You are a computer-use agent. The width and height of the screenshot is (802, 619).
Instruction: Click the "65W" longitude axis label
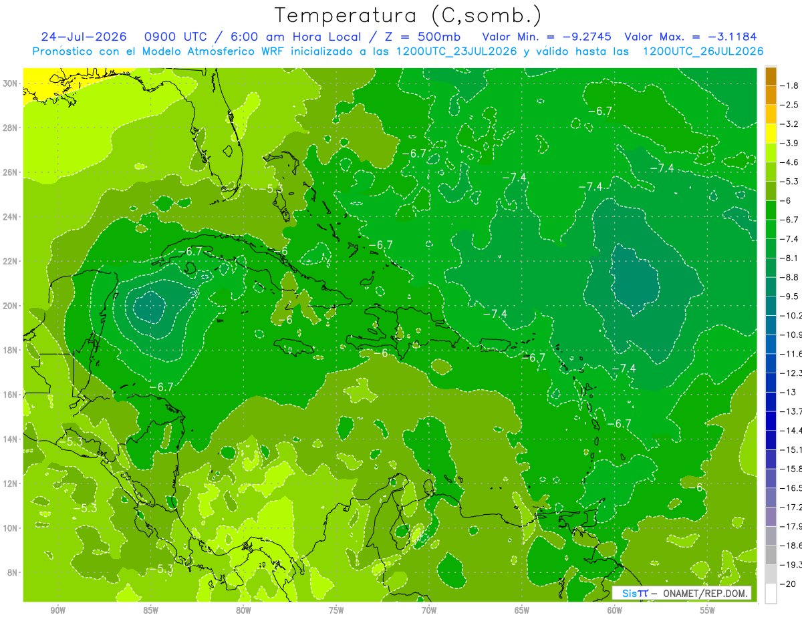(522, 610)
